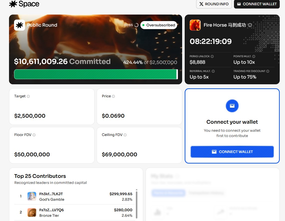Select the Fh3kf...7LKJT contributor name
The image size is (285, 221).
[x=51, y=194]
